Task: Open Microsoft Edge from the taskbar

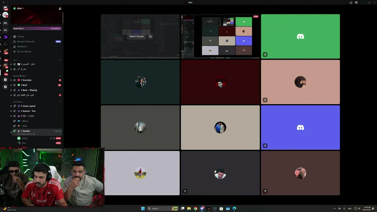Action: pyautogui.click(x=234, y=208)
